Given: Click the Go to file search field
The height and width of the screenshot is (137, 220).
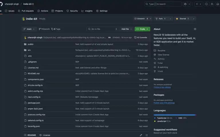Looking at the screenshot, I should (x=103, y=29).
